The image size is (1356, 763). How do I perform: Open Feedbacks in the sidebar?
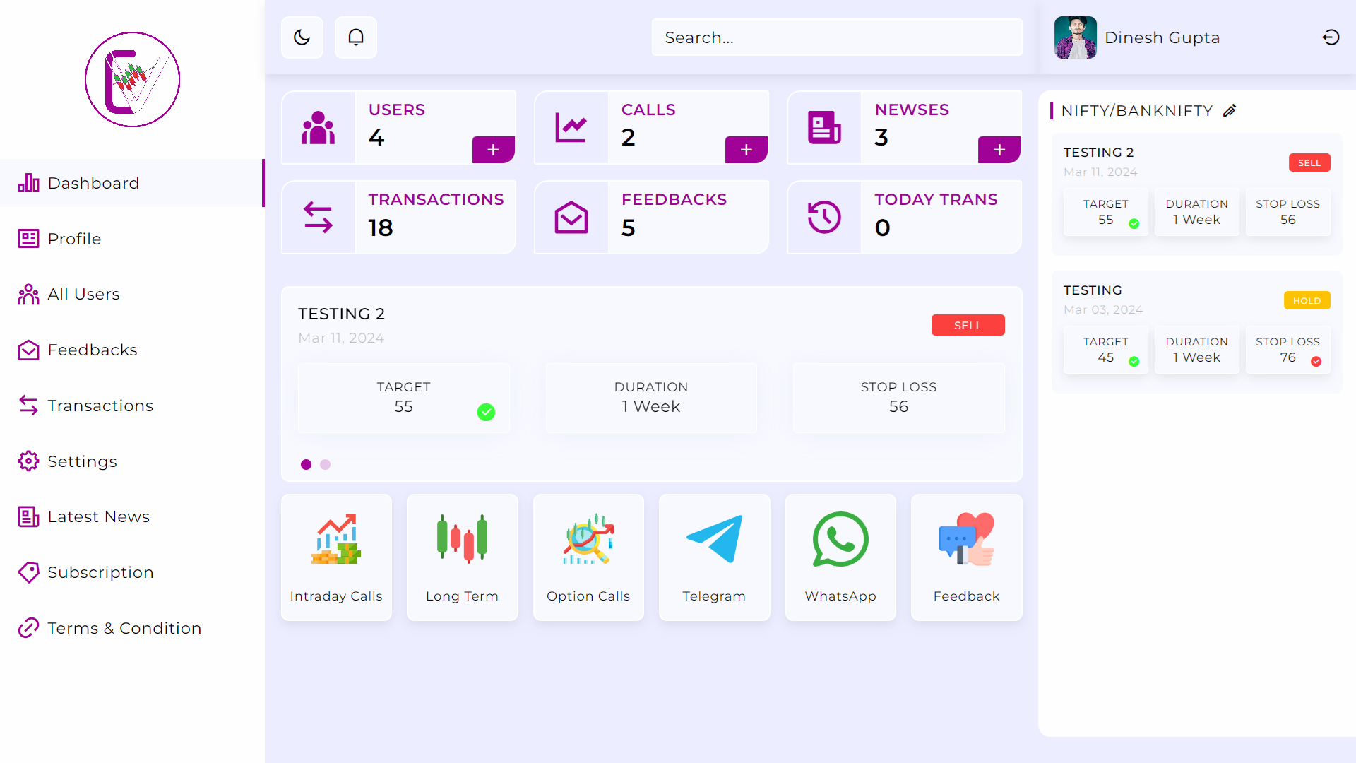(132, 350)
